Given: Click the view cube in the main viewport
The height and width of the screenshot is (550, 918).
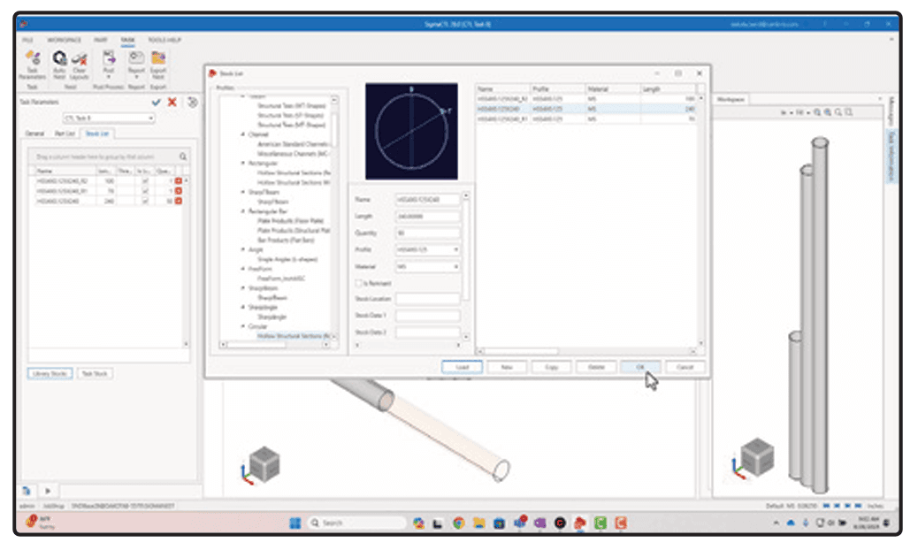Looking at the screenshot, I should pos(264,464).
